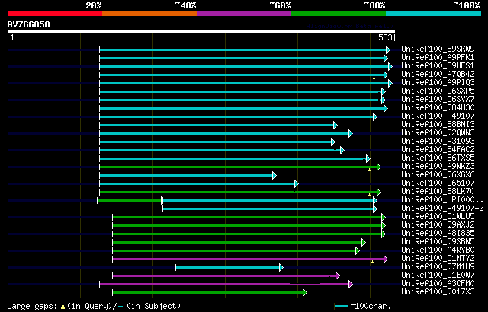This screenshot has height=312, width=488.
Task: Select the UniRef100_Q1WLU5 label
Action: (x=438, y=217)
